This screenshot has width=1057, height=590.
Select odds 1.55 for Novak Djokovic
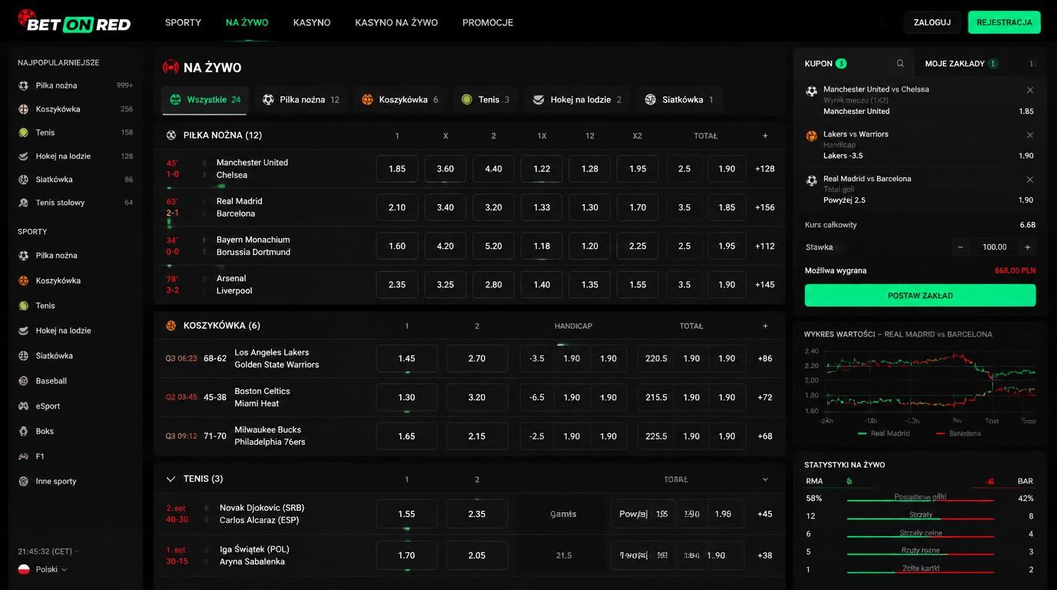[406, 514]
